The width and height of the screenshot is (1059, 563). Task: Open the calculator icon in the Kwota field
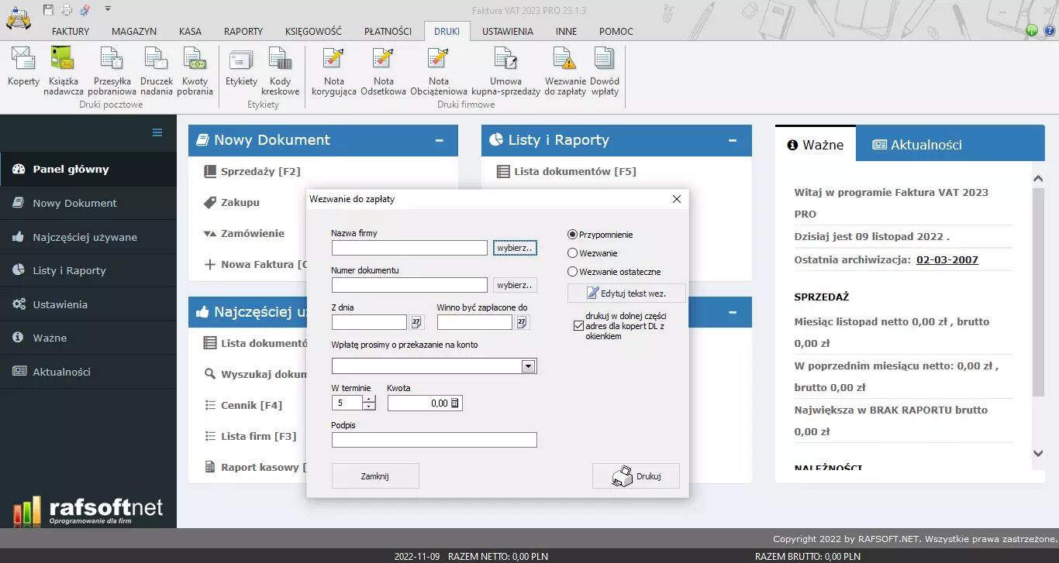pyautogui.click(x=455, y=403)
